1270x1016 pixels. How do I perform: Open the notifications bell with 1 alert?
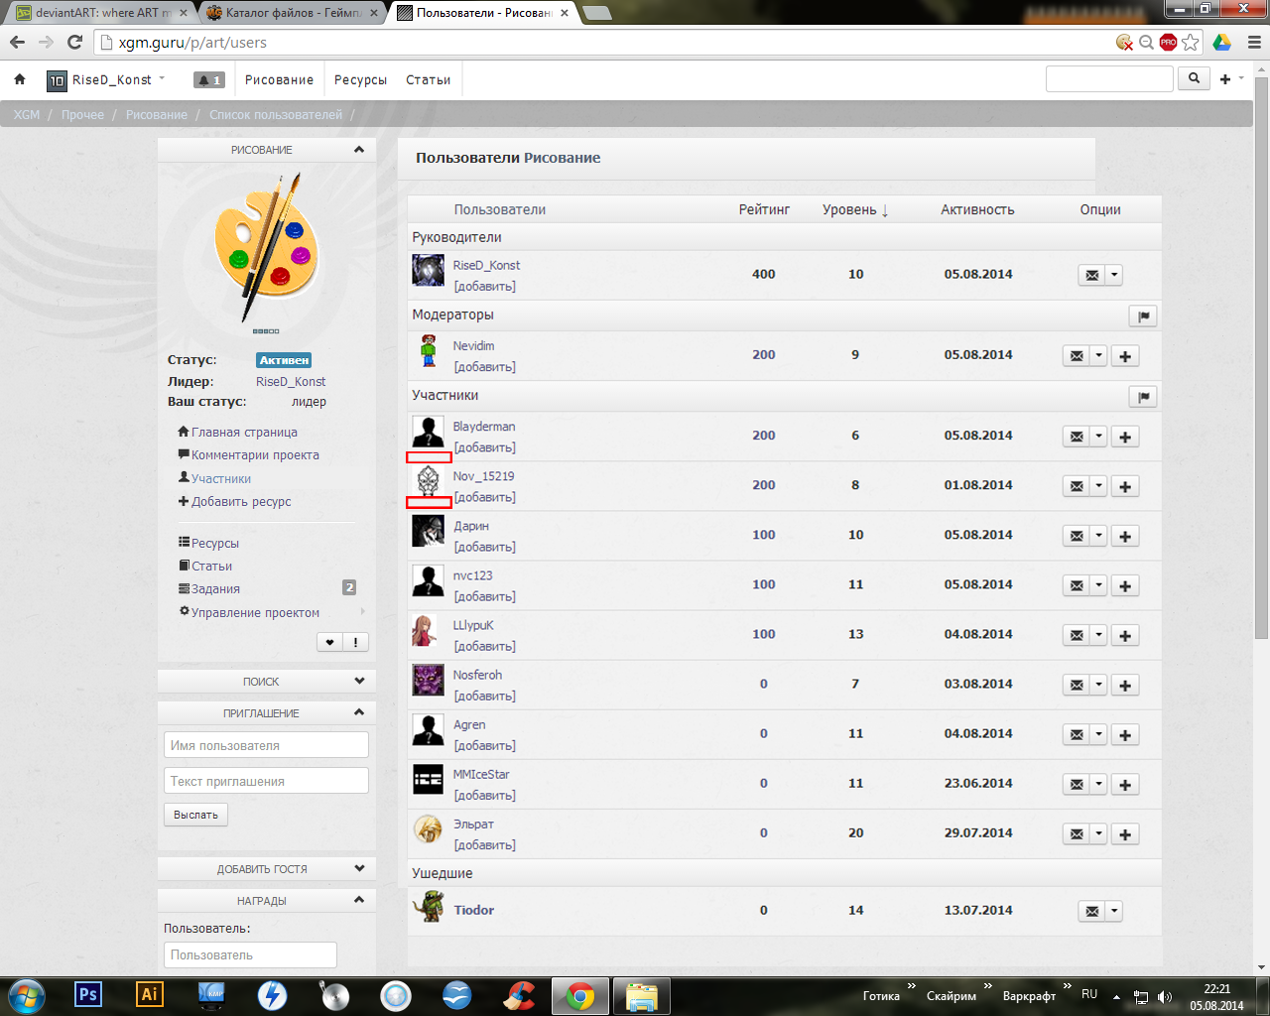(209, 80)
